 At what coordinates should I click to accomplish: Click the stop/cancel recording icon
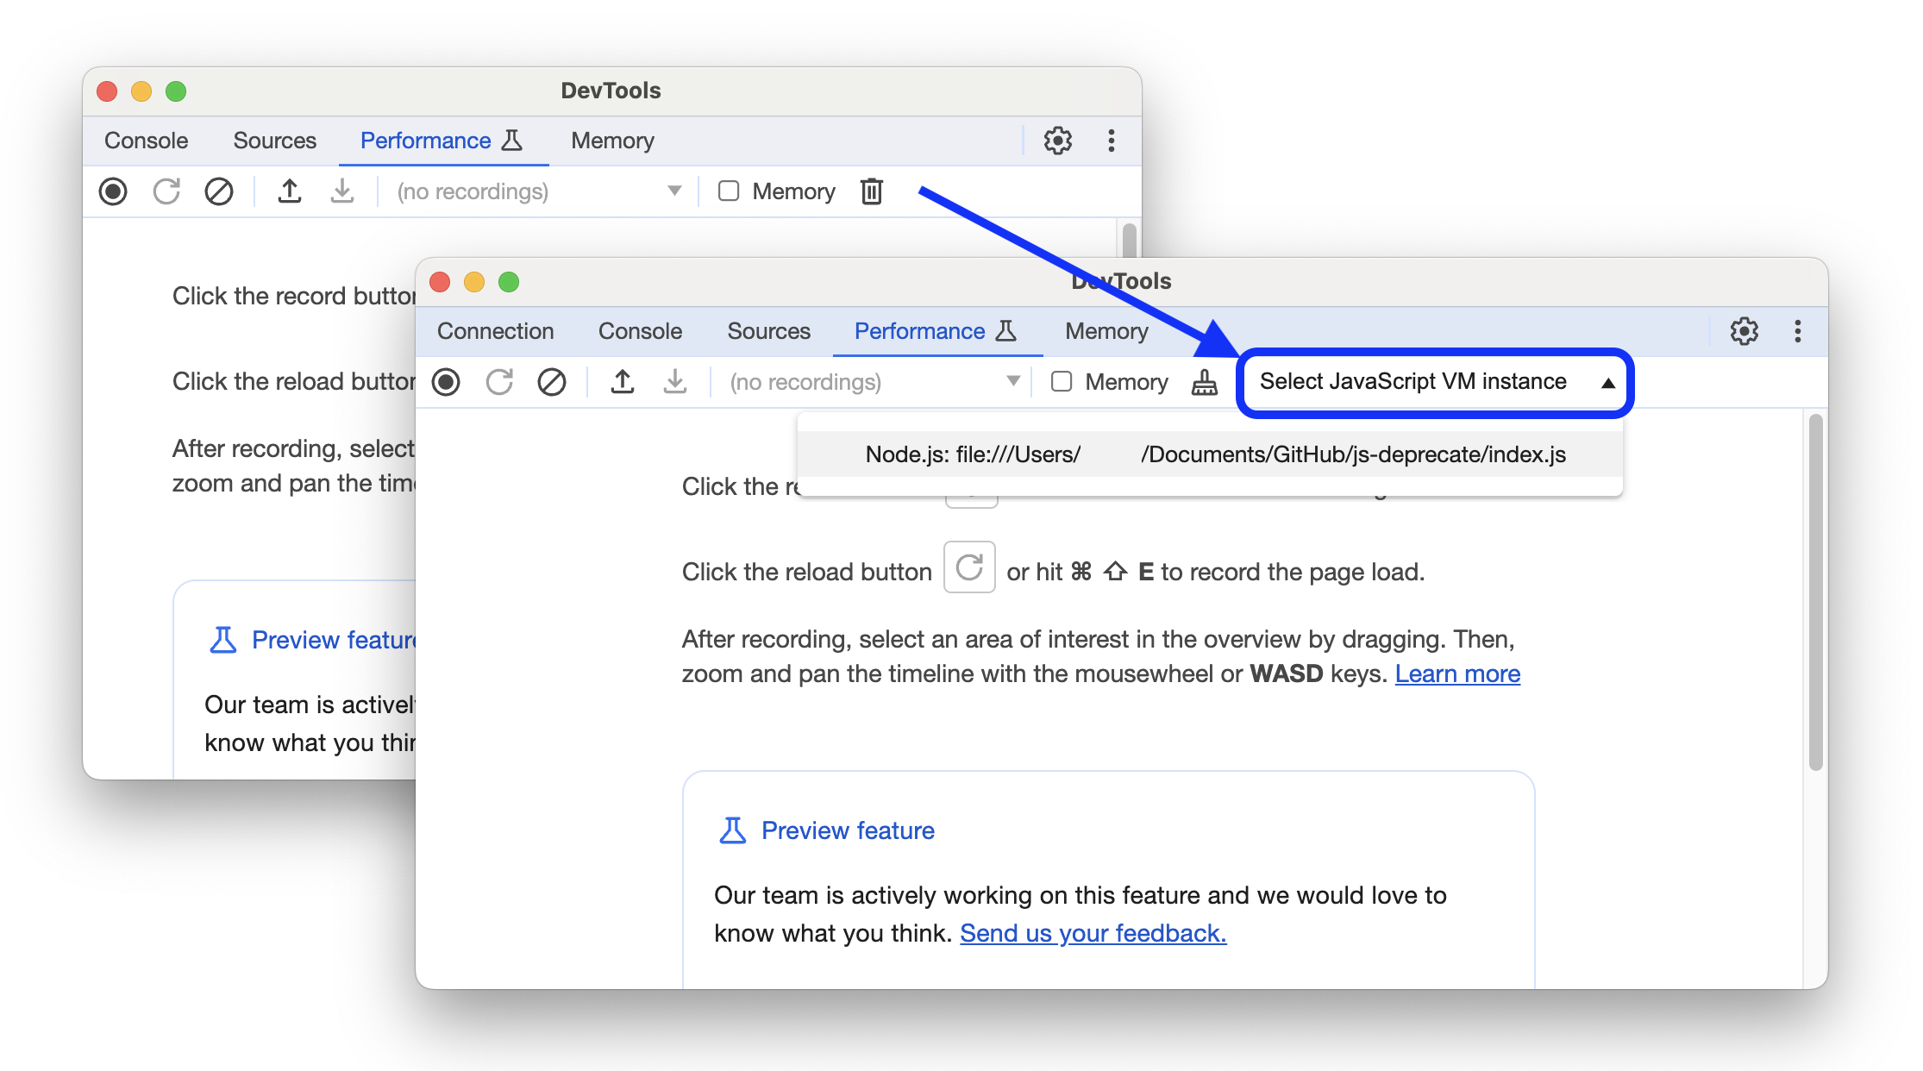(x=550, y=383)
